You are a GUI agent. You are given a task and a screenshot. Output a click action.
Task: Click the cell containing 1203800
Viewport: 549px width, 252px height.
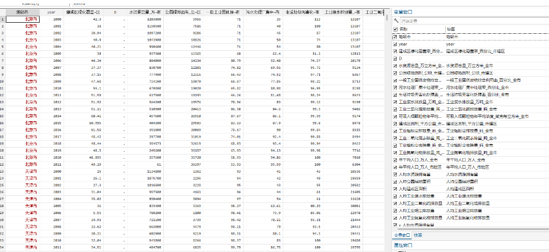tap(145, 19)
